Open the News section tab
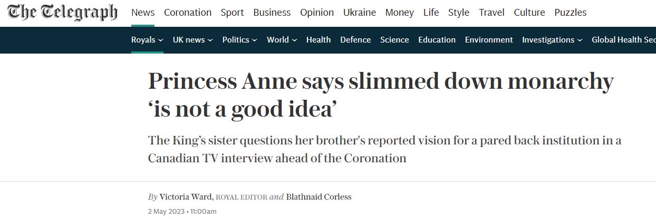The height and width of the screenshot is (219, 656). click(x=143, y=13)
